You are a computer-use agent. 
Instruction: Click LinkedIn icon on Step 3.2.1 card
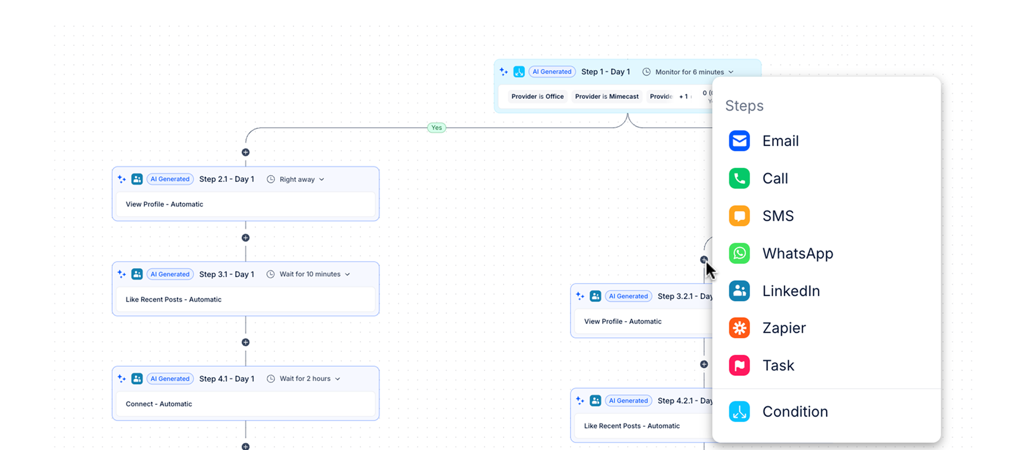tap(595, 296)
